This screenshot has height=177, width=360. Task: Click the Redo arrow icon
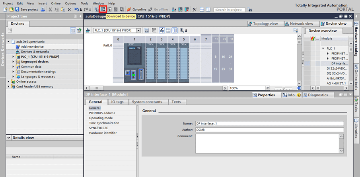pos(86,10)
